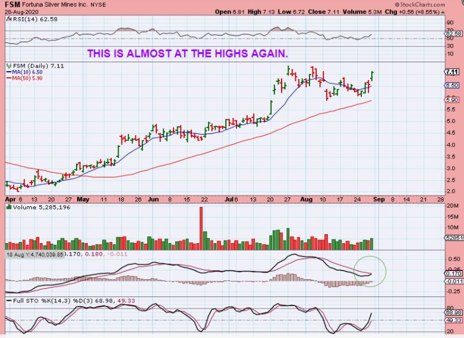
Task: Click the company name Fortuna Silver Mines Inc.
Action: (55, 5)
